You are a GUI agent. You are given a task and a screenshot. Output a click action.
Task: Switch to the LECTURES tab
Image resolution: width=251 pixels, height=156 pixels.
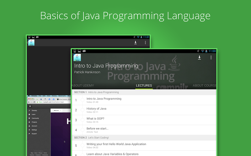[144, 85]
